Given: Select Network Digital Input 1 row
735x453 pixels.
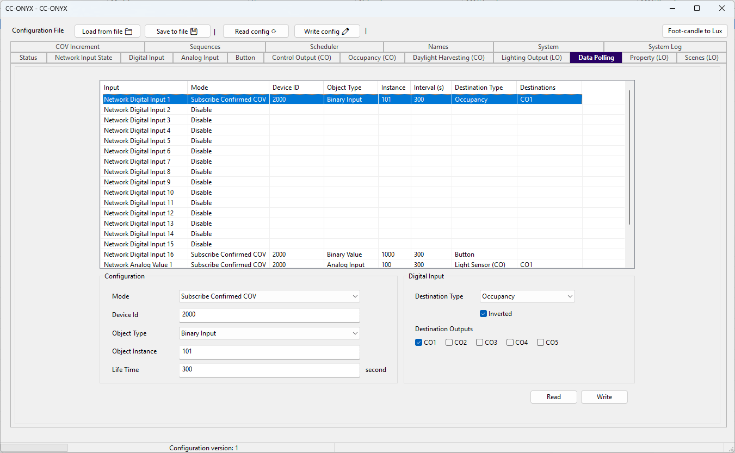Looking at the screenshot, I should 342,100.
